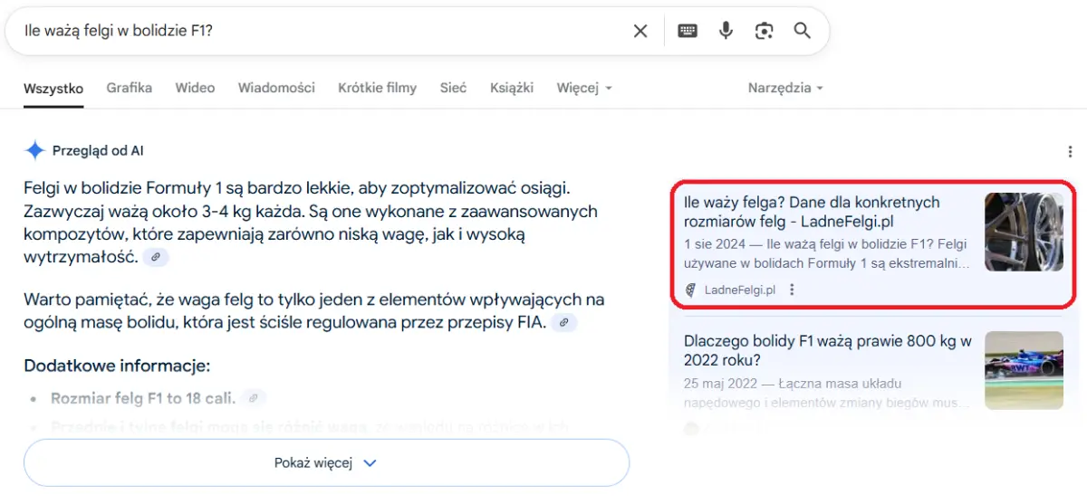This screenshot has height=504, width=1087.
Task: Click inside the search query field
Action: (x=317, y=31)
